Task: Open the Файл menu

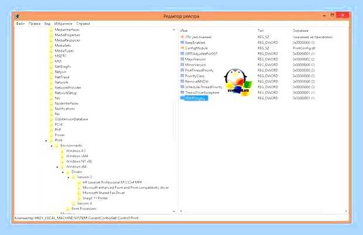Action: tap(20, 23)
